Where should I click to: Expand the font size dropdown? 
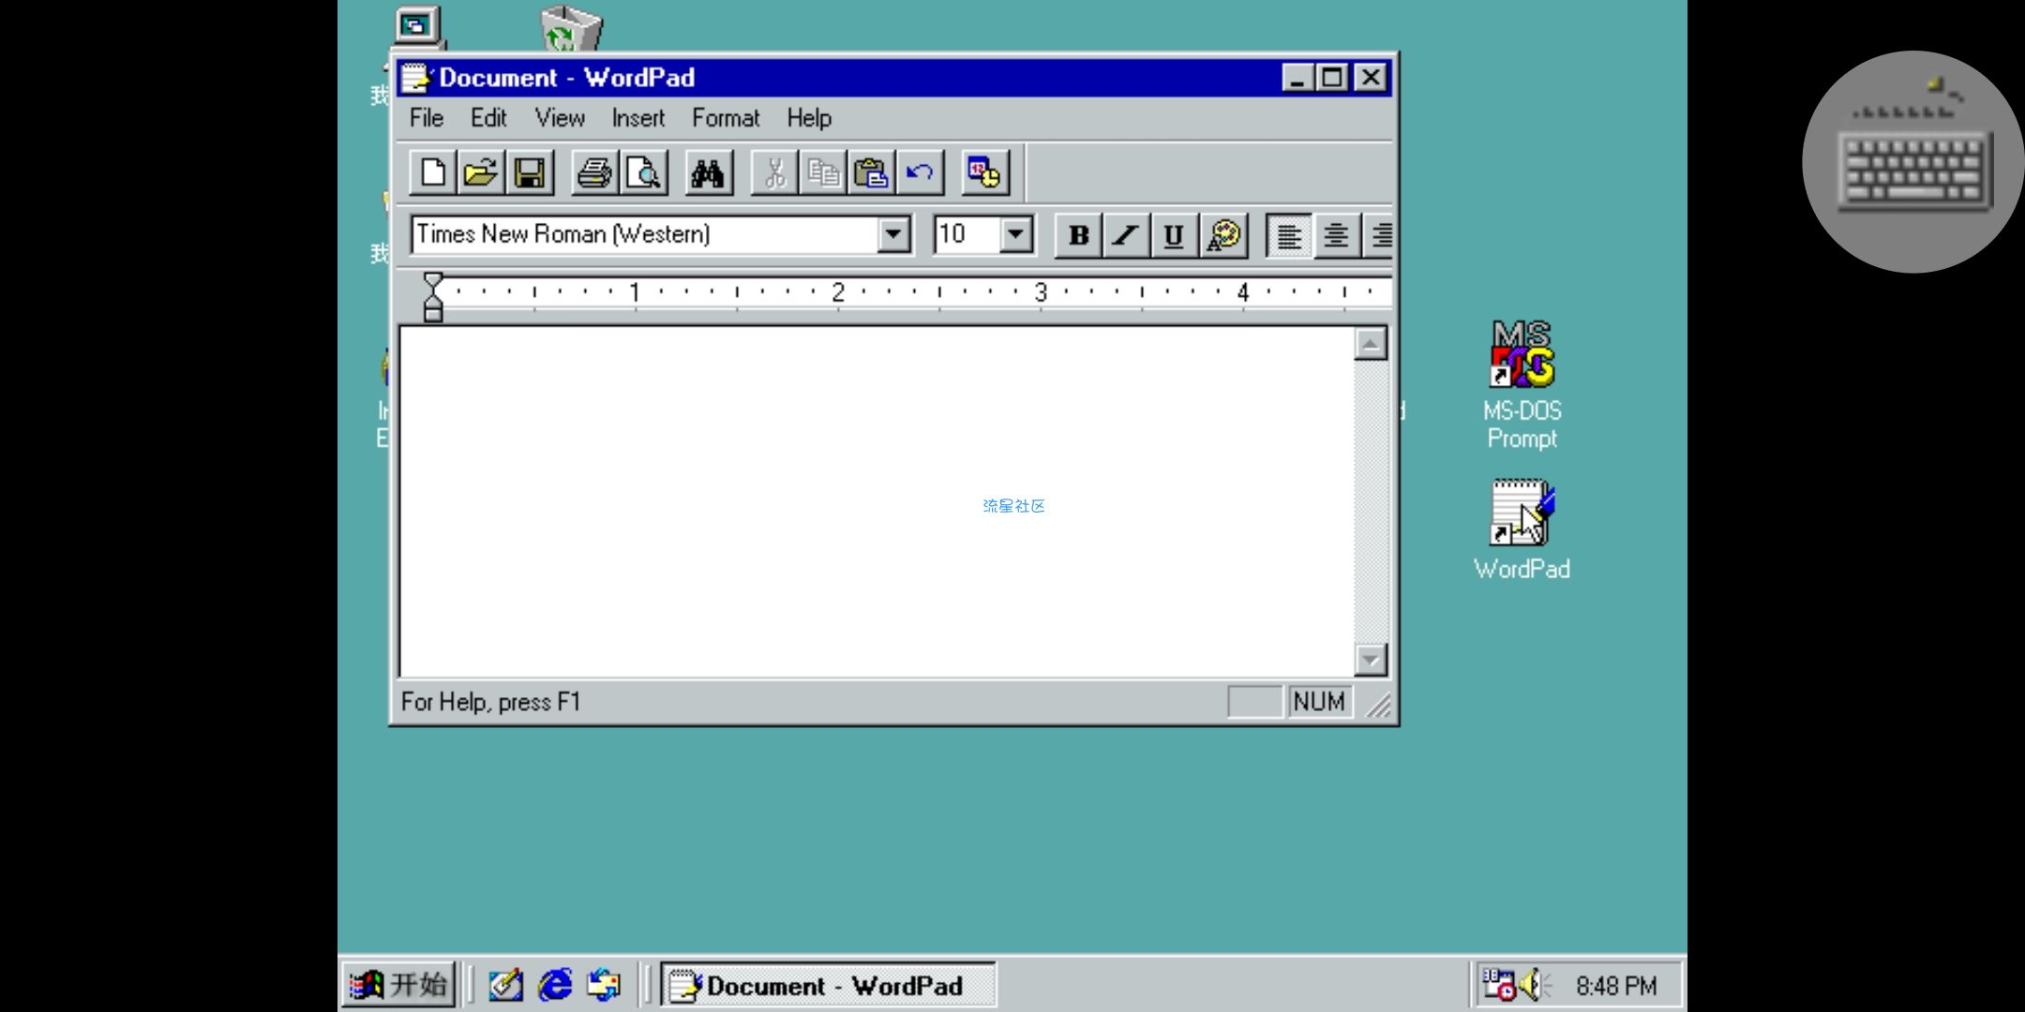click(1015, 234)
